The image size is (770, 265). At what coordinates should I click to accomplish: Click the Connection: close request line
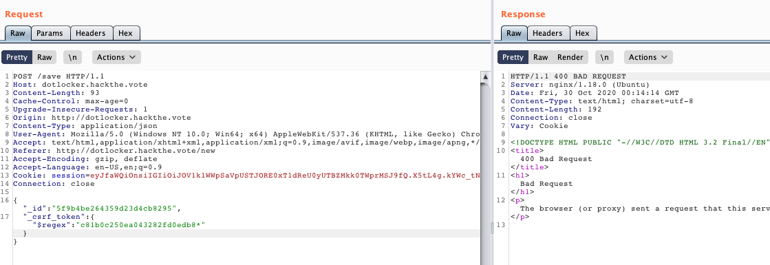(x=54, y=184)
